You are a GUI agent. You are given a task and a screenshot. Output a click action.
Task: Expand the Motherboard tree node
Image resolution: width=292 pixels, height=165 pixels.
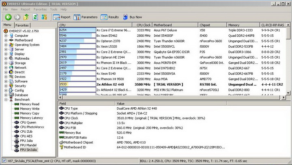tap(6, 40)
